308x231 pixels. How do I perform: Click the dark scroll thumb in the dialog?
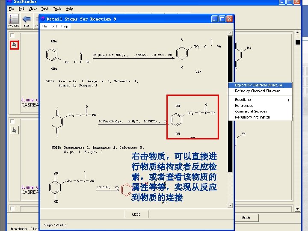coord(230,104)
